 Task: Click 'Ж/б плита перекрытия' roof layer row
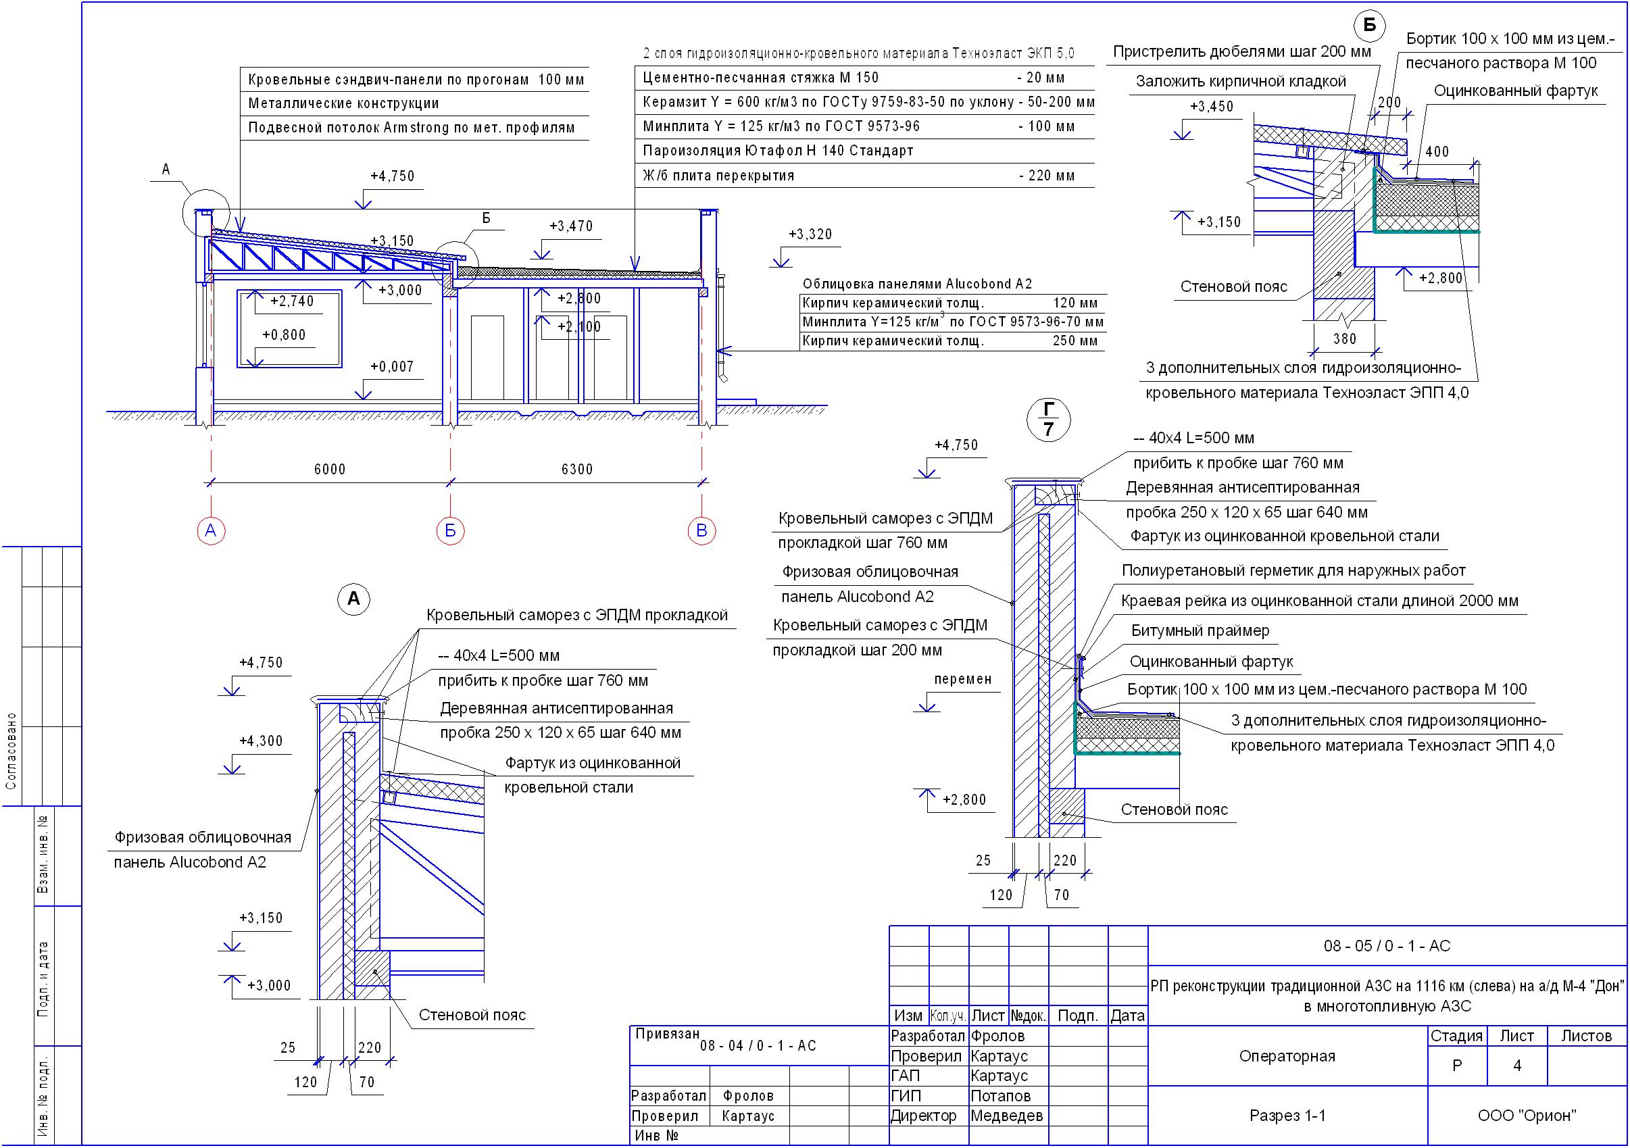coord(718,176)
